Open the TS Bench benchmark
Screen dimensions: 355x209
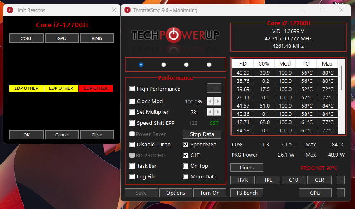tap(247, 193)
